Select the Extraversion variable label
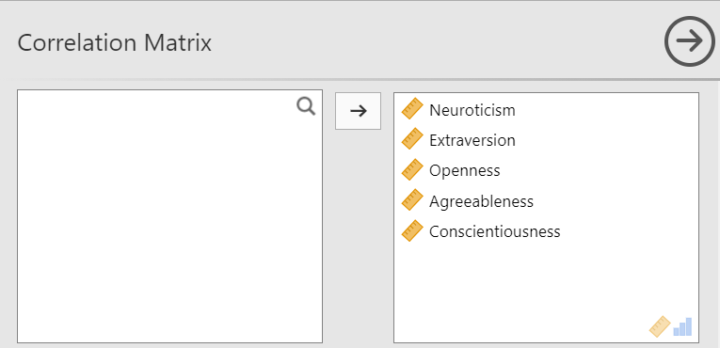 (472, 140)
